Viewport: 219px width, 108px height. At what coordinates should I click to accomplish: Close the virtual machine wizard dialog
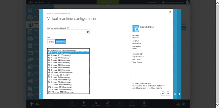(x=170, y=12)
